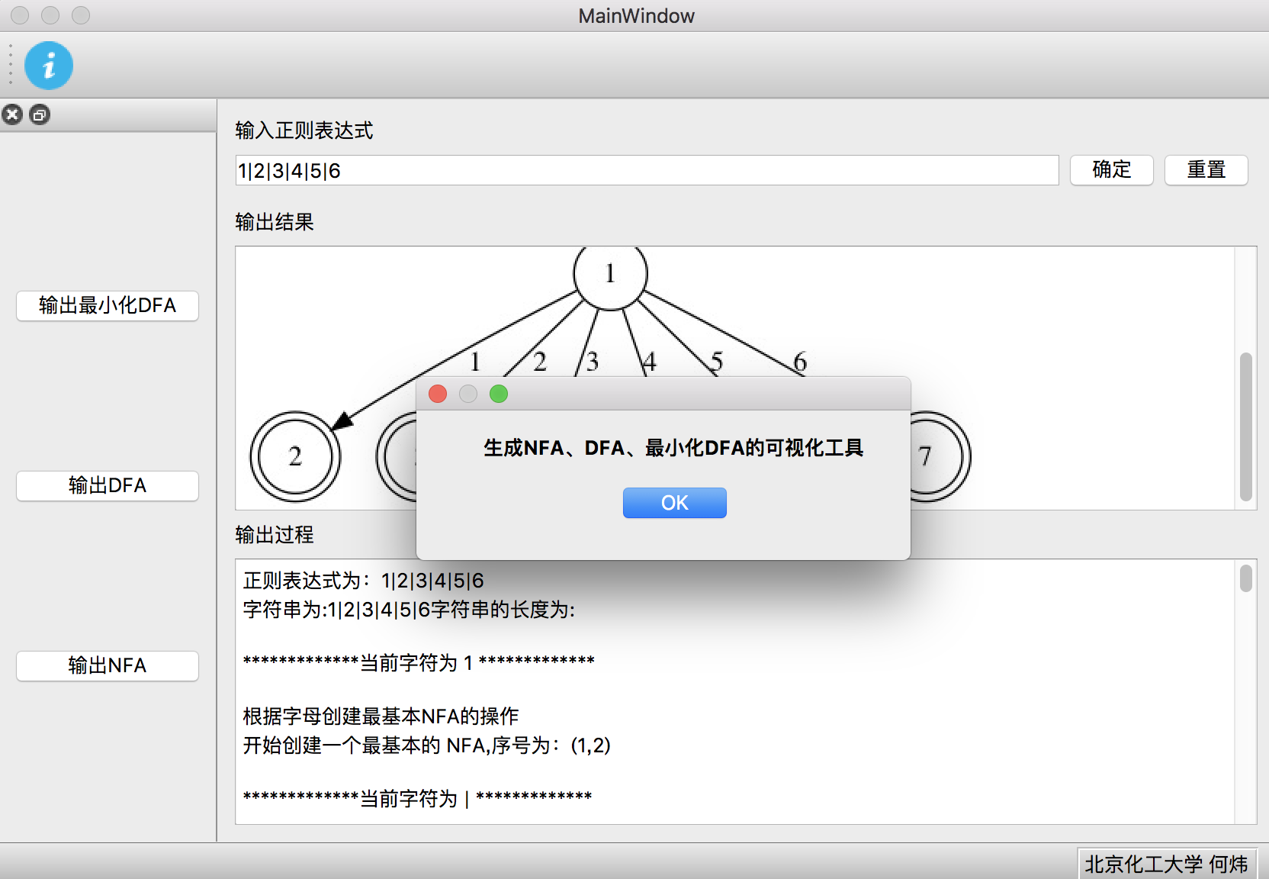This screenshot has height=879, width=1269.
Task: Click 确定 to confirm the regular expression
Action: [x=1111, y=170]
